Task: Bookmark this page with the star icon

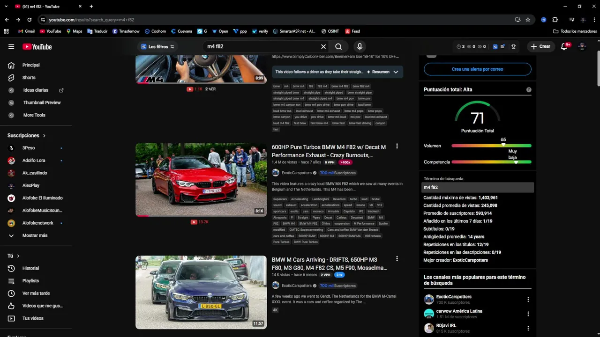Action: (x=528, y=20)
